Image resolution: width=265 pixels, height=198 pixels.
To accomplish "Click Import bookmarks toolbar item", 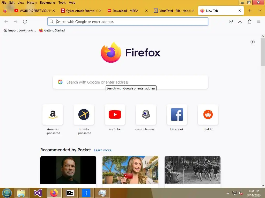I will (20, 30).
